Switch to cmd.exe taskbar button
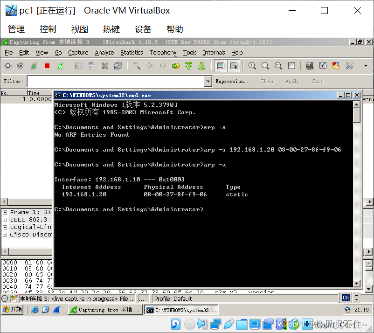374x333 pixels. coord(181,310)
